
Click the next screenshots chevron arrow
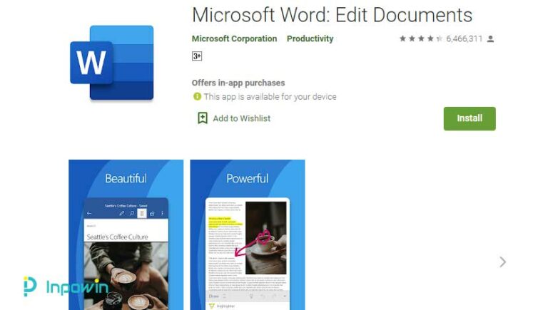502,262
